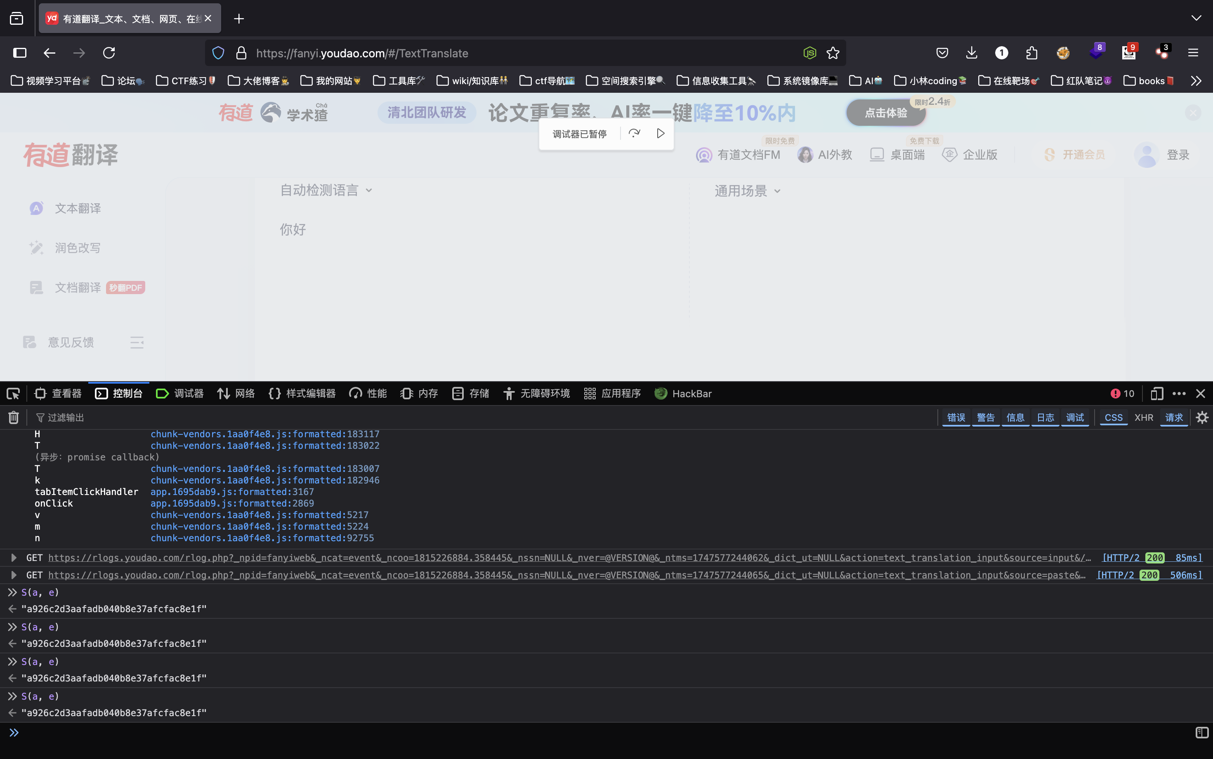
Task: Click the step over icon in paused overlay
Action: point(634,134)
